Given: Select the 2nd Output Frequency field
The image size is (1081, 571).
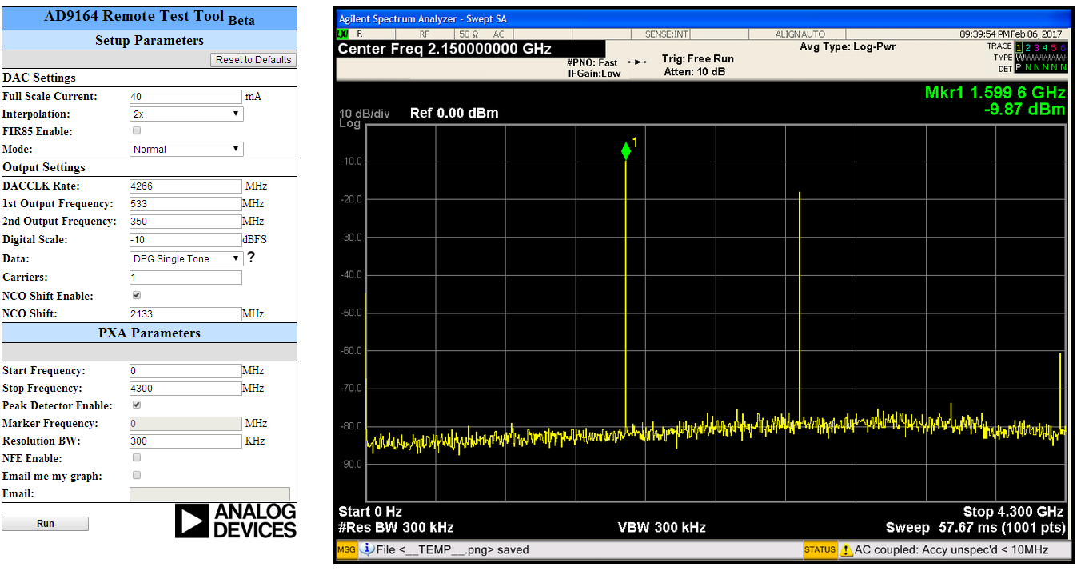Looking at the screenshot, I should pos(185,221).
